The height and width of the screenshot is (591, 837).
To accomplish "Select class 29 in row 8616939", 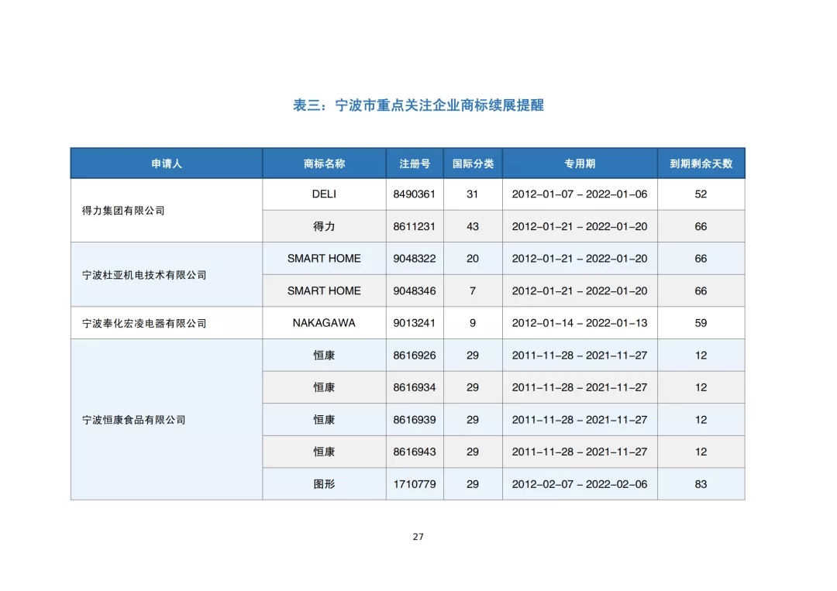I will pyautogui.click(x=473, y=420).
